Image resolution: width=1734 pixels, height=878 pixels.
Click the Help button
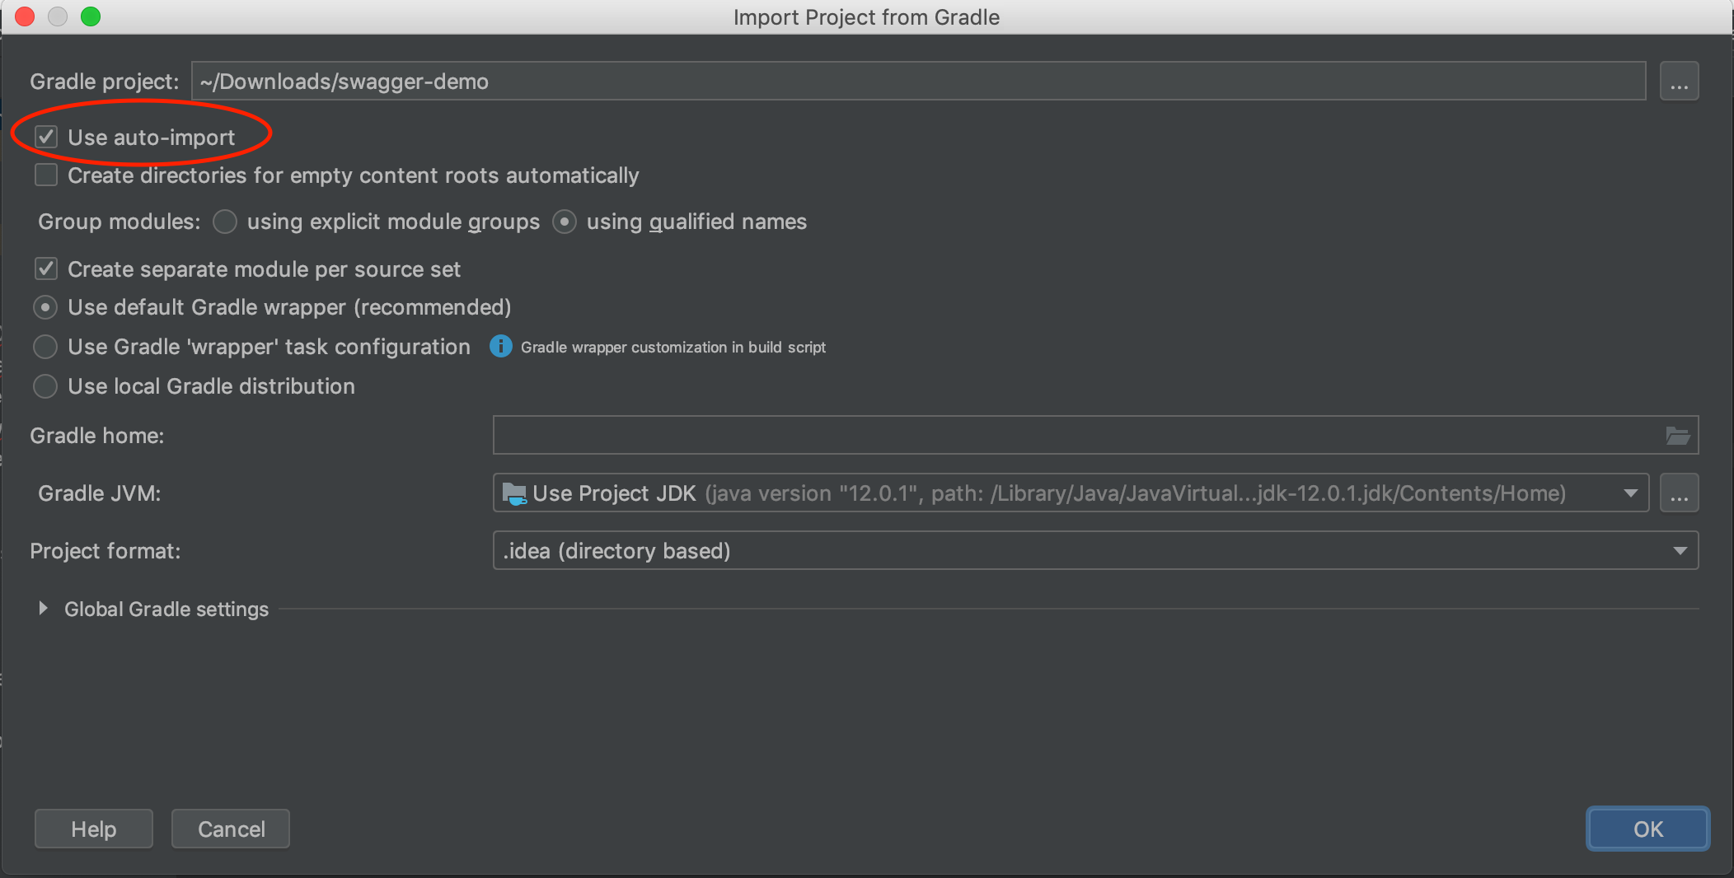pyautogui.click(x=94, y=829)
